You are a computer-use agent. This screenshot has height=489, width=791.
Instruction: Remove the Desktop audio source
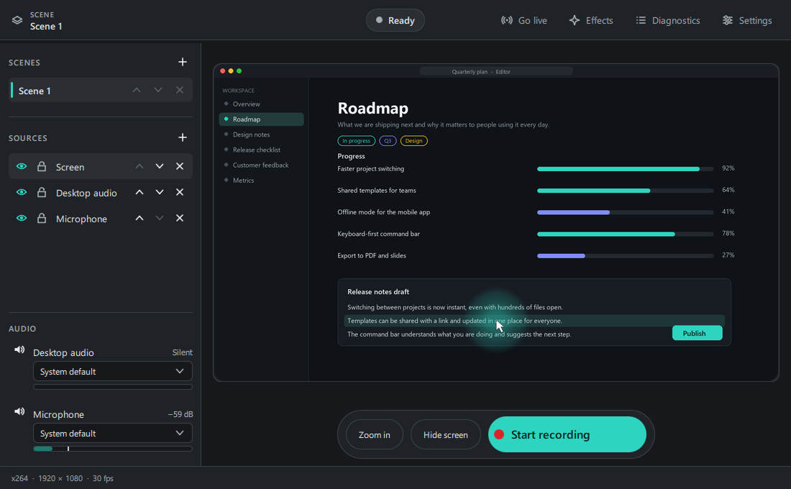pos(180,192)
